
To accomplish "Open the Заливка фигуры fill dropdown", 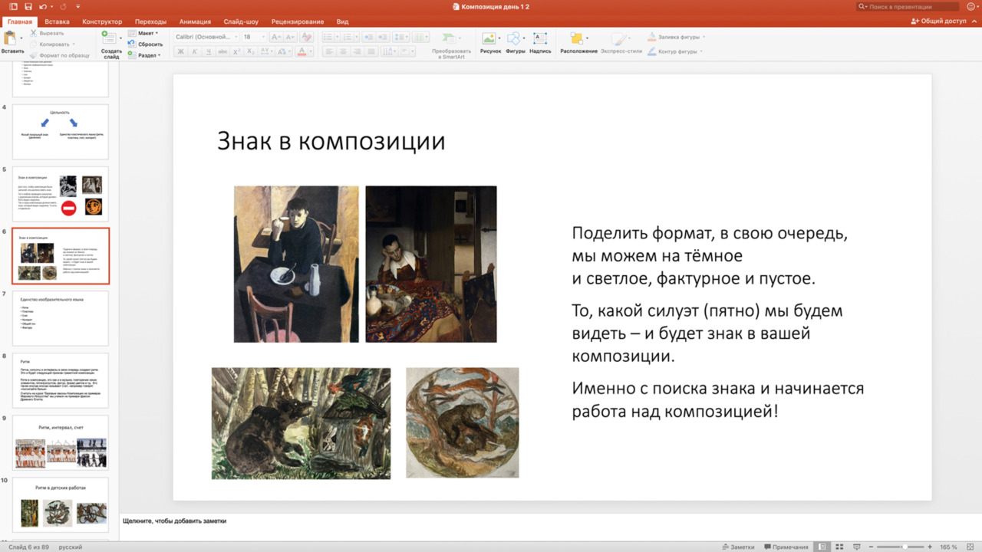I will [x=677, y=37].
